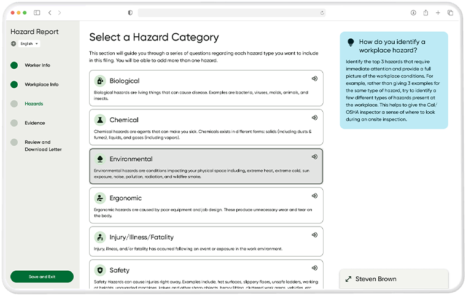Click the Injury/Illness/Fatality person icon
This screenshot has width=466, height=296.
pos(100,237)
